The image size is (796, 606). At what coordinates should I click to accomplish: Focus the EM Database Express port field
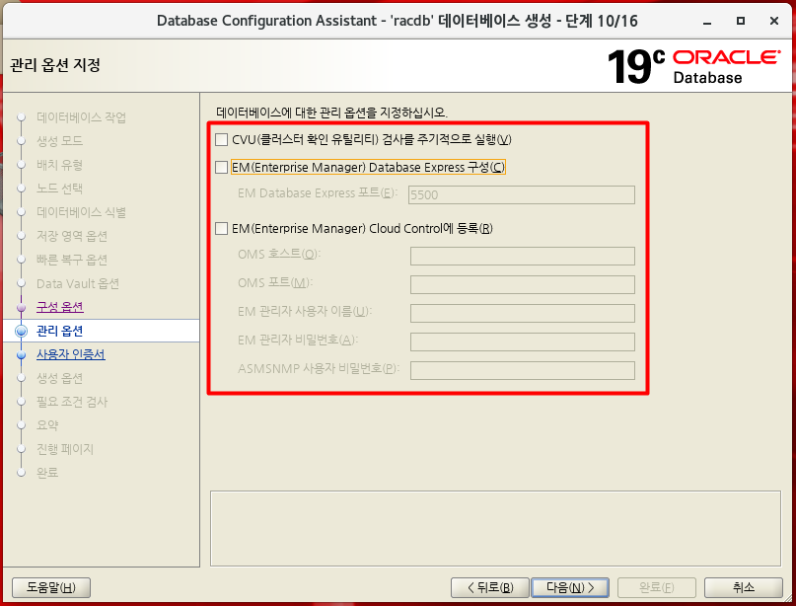point(522,194)
